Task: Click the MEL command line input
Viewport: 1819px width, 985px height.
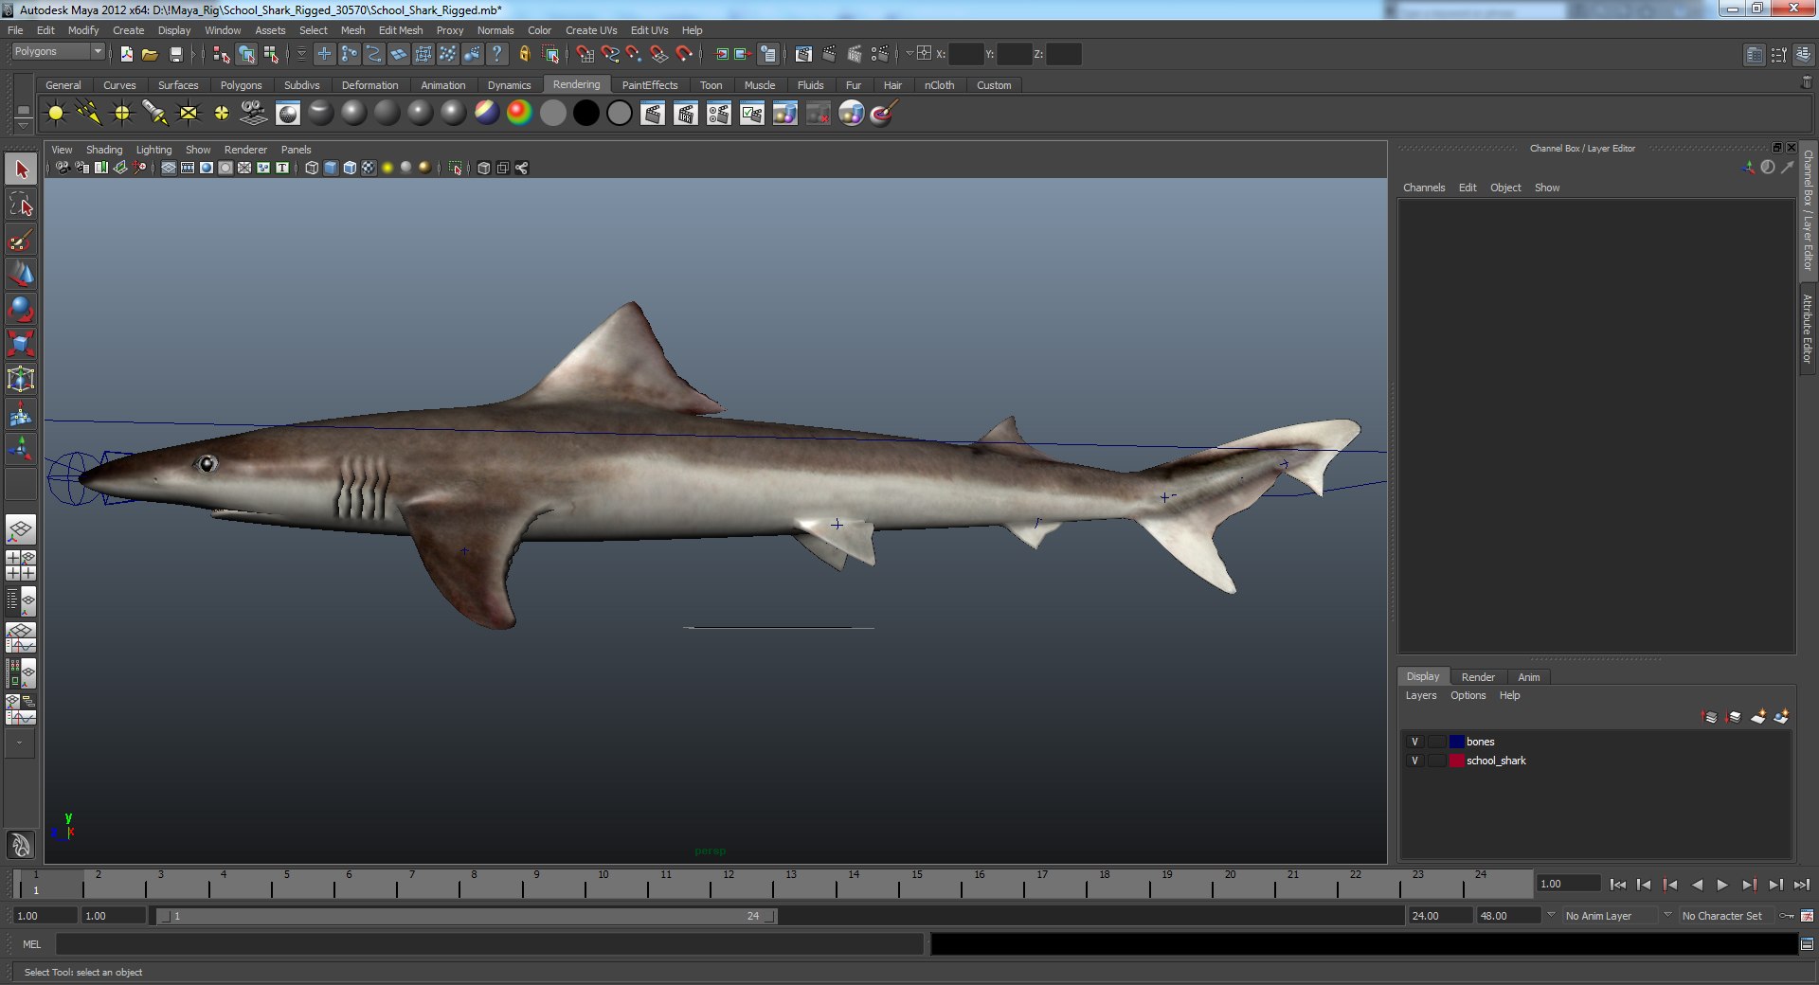Action: coord(489,944)
